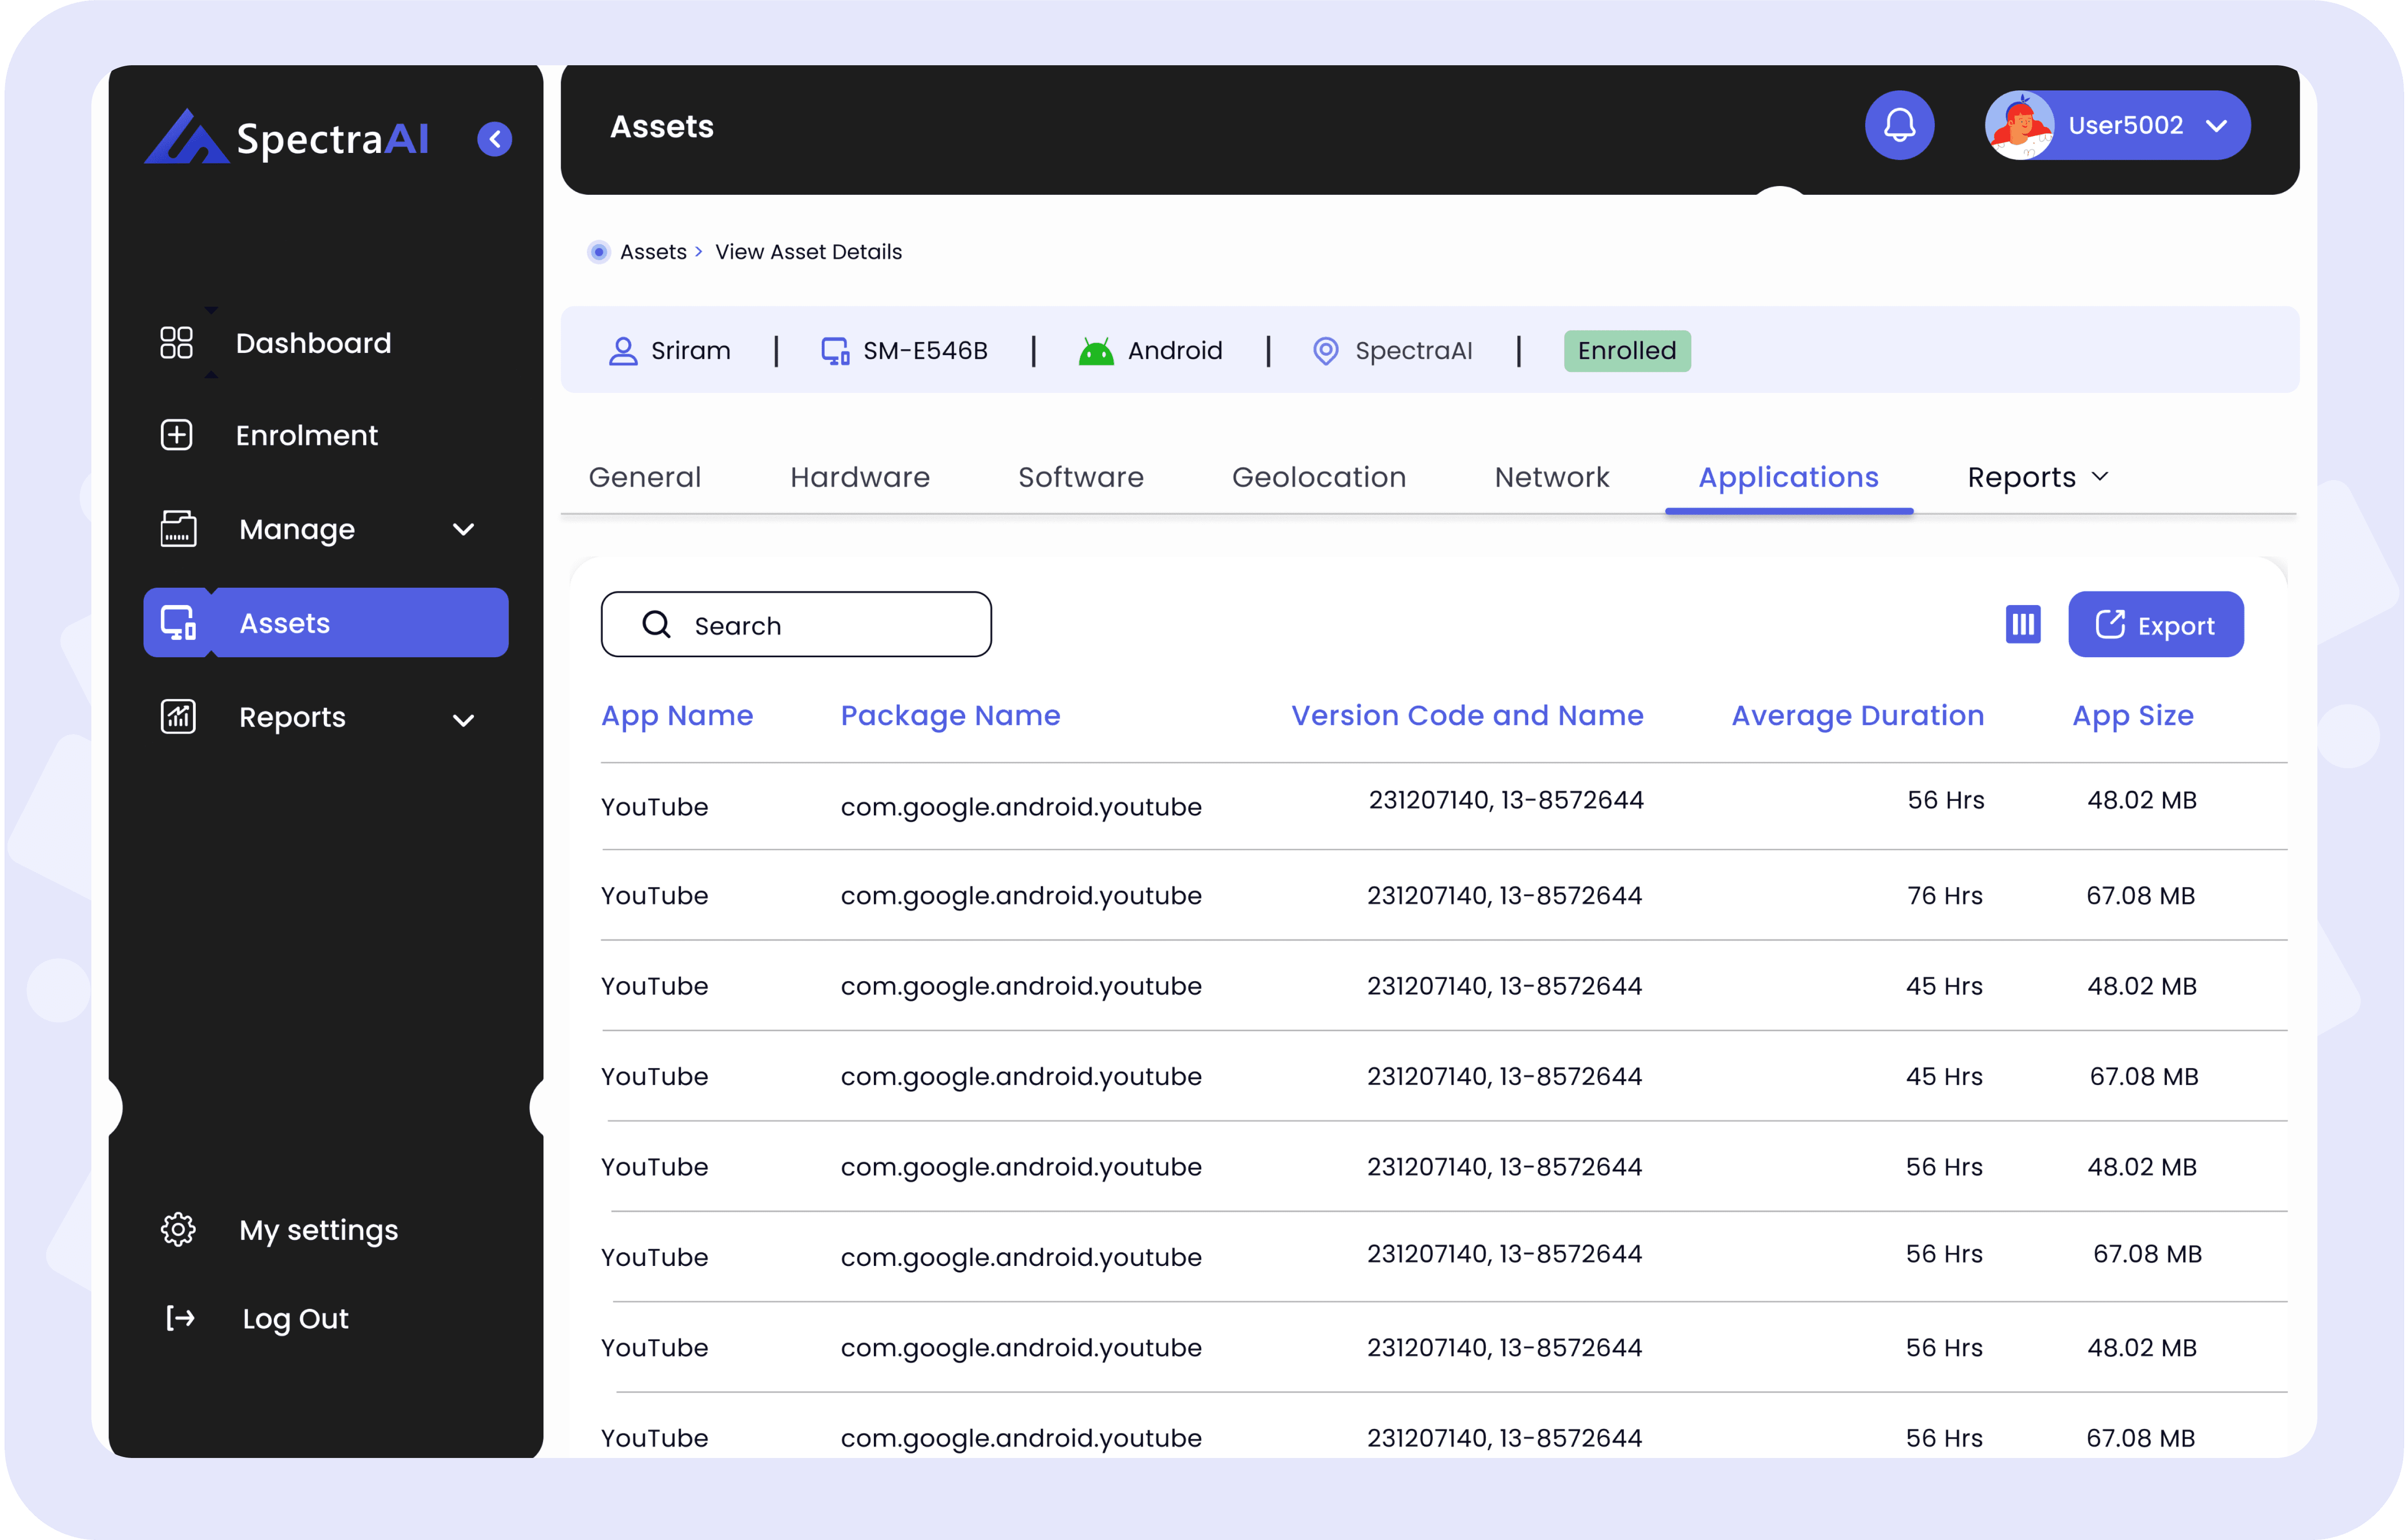The width and height of the screenshot is (2405, 1540).
Task: Click the Manage sidebar icon
Action: (178, 528)
